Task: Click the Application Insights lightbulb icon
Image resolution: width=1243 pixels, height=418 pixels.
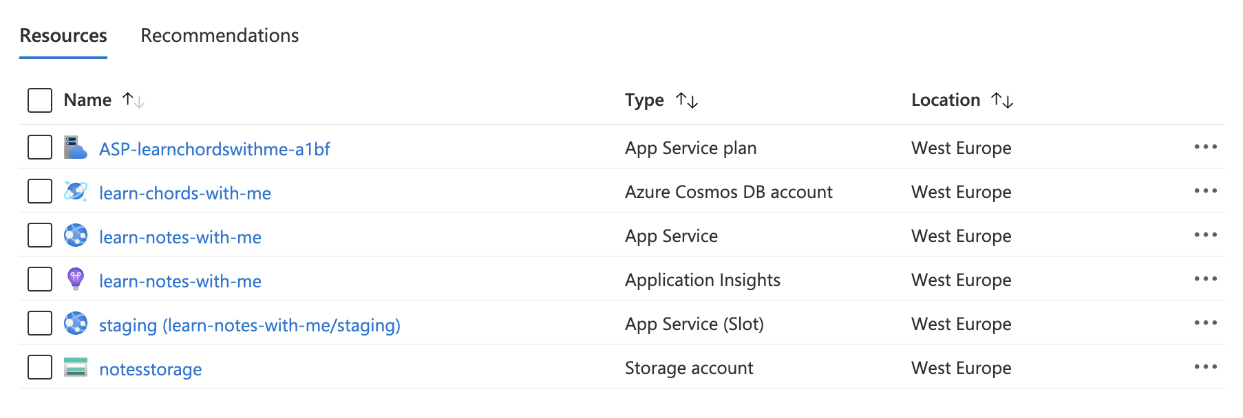Action: [x=75, y=279]
